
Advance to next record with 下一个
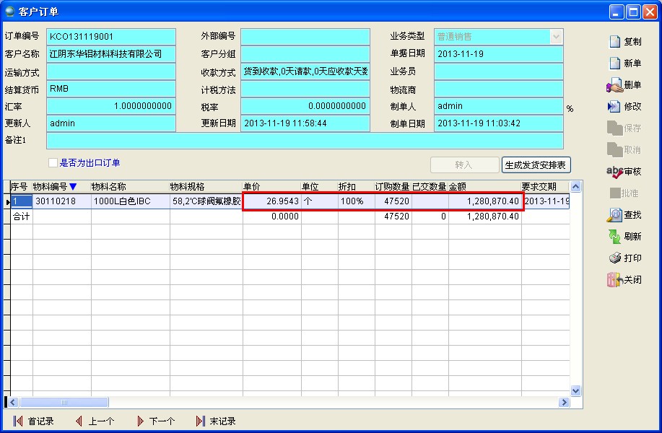point(156,421)
